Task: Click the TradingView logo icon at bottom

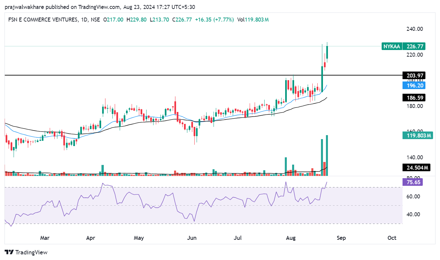Action: [x=9, y=252]
